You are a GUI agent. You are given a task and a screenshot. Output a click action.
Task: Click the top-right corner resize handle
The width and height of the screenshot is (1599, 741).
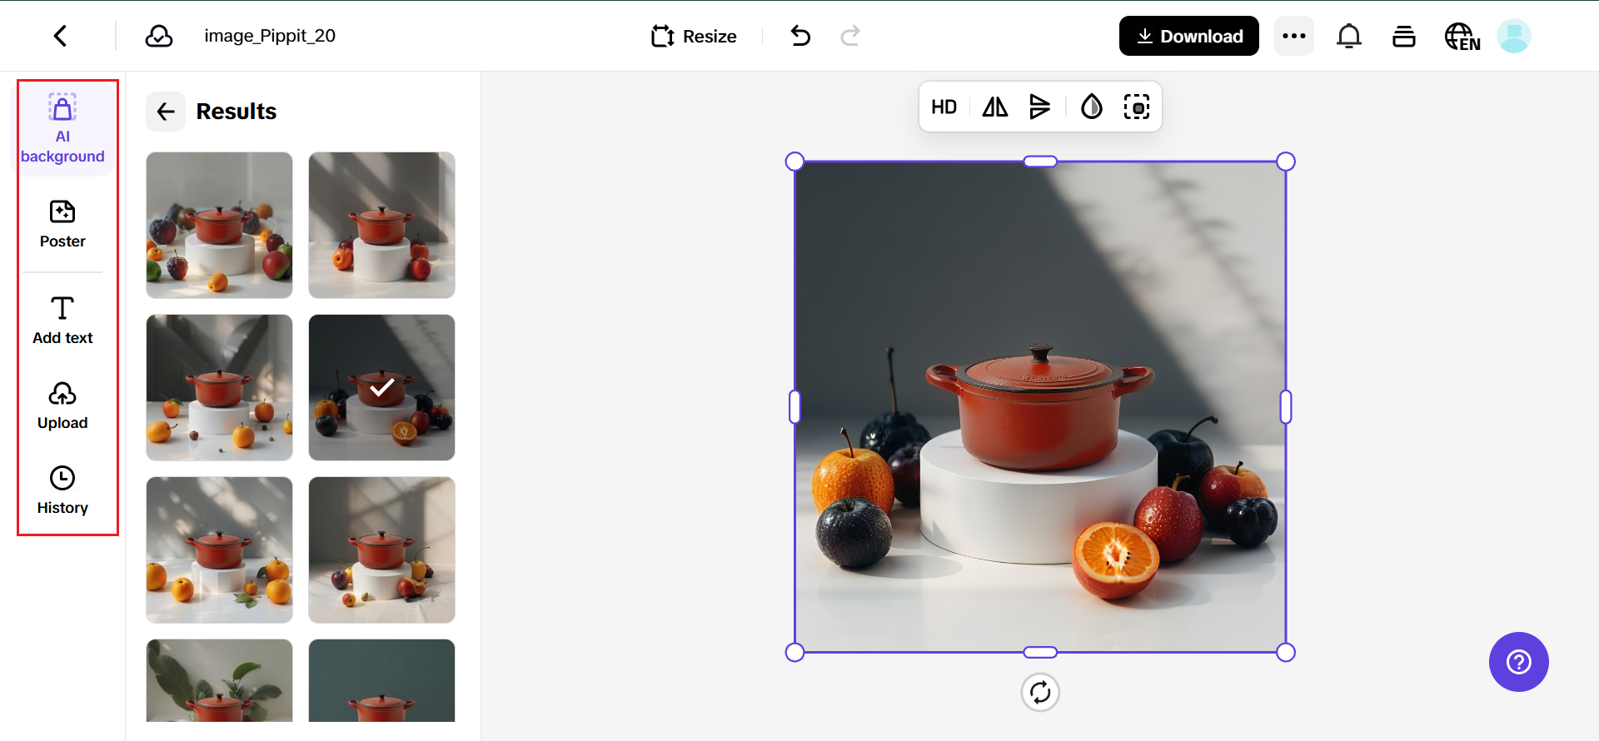coord(1286,162)
